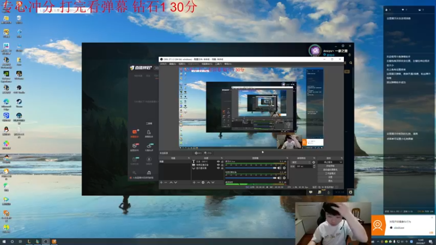Remove the selected scene with the Scenes minus icon
This screenshot has width=436, height=245.
166,182
